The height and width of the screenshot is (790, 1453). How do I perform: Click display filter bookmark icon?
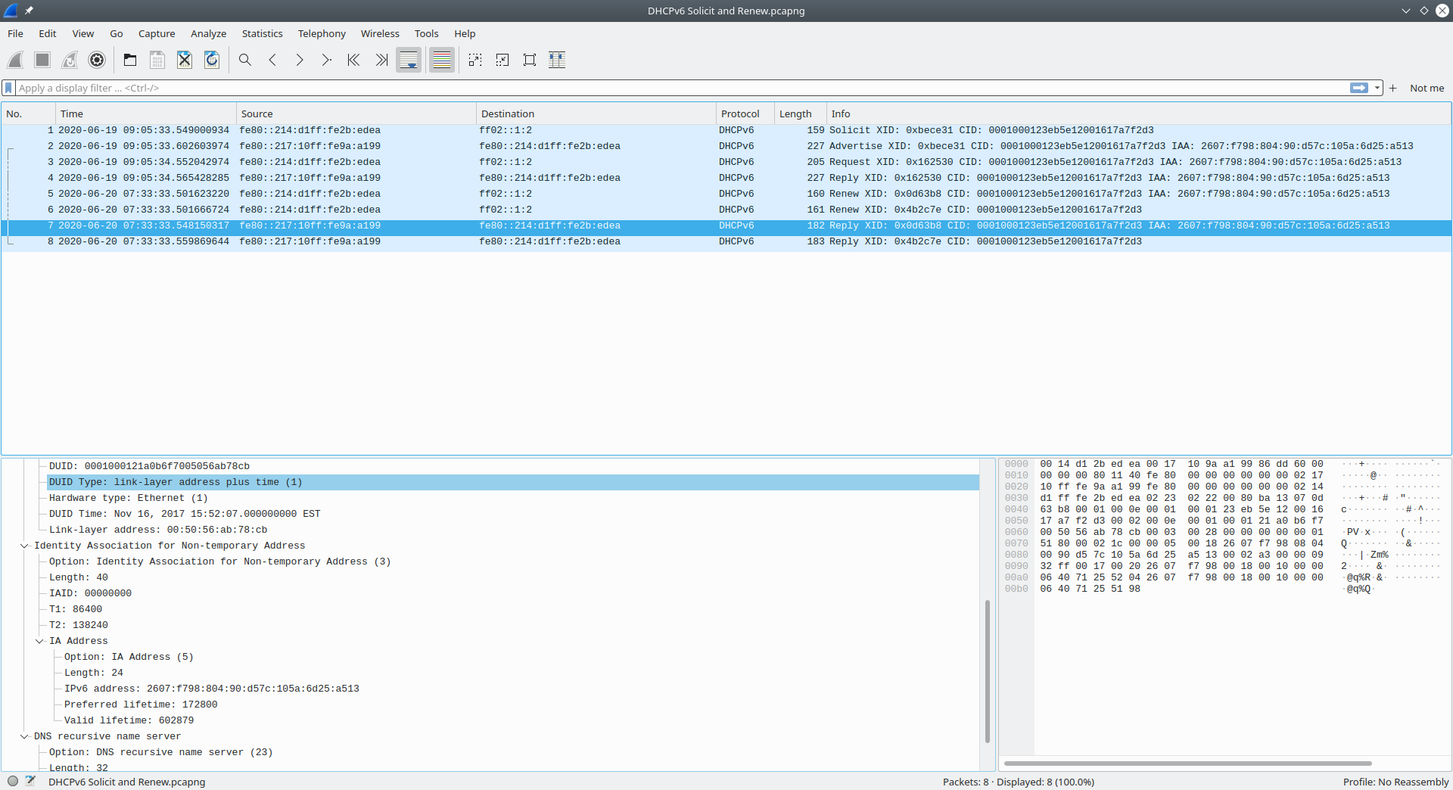[x=8, y=88]
